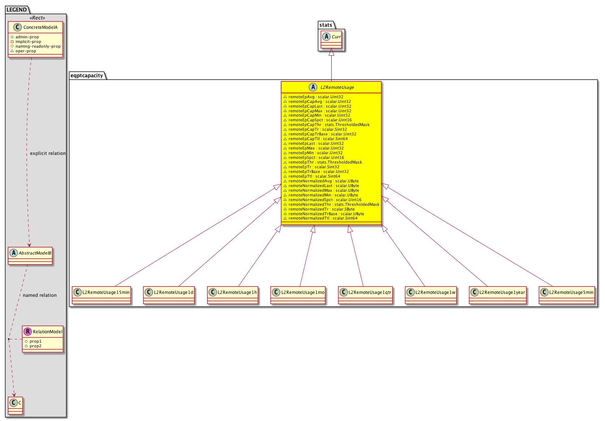This screenshot has height=421, width=605.
Task: Select the L2RemoteUsage15min class icon
Action: click(77, 292)
